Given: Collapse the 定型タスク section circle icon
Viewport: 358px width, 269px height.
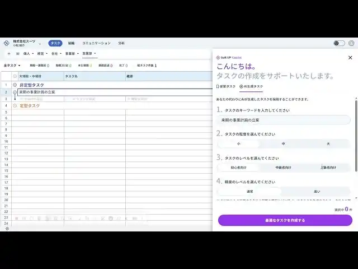Looking at the screenshot, I should (15, 105).
